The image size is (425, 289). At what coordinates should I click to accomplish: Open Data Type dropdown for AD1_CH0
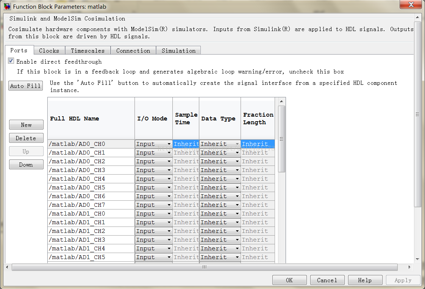[220, 214]
